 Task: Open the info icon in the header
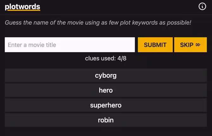coord(202,7)
